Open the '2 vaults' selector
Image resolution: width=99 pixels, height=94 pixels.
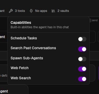click(60, 11)
